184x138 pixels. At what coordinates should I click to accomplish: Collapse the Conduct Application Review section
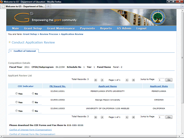point(9,42)
